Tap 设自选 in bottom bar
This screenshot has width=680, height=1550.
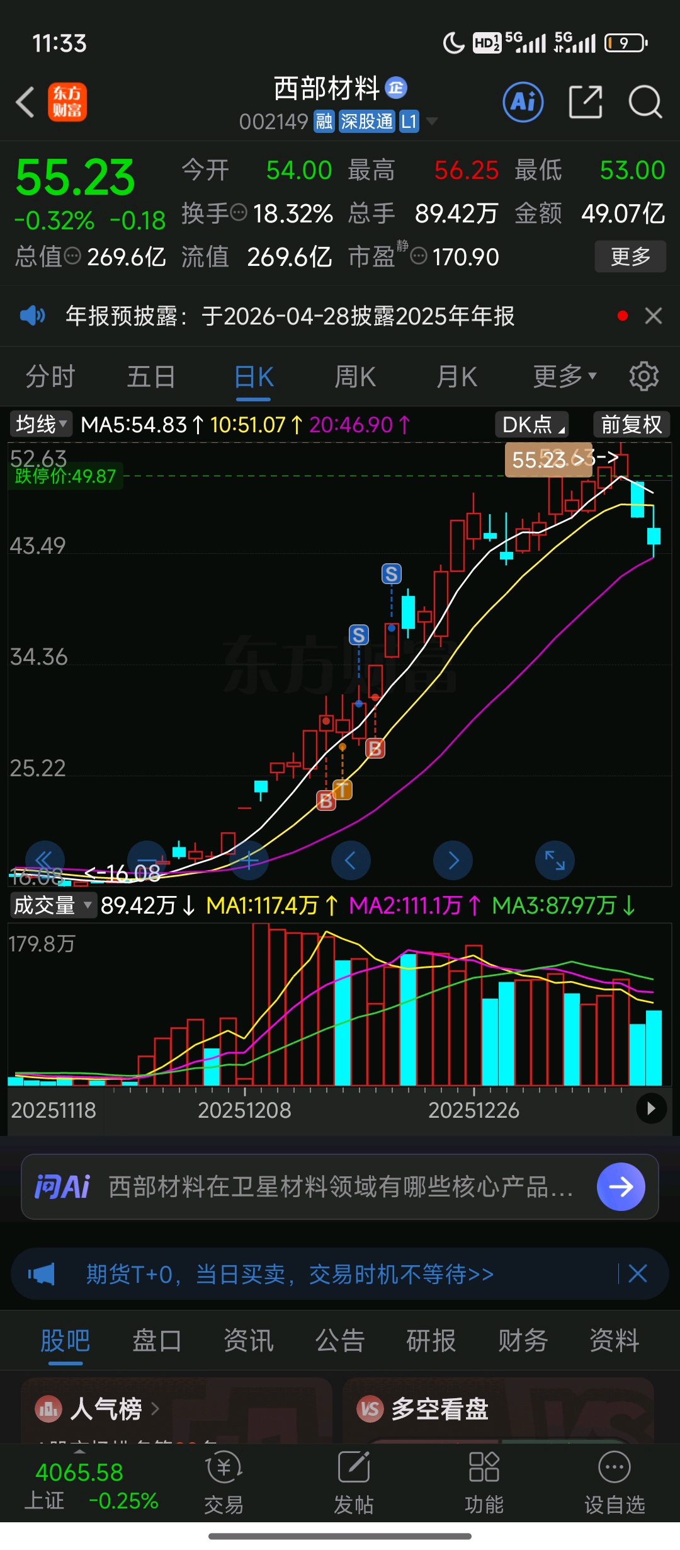615,1482
